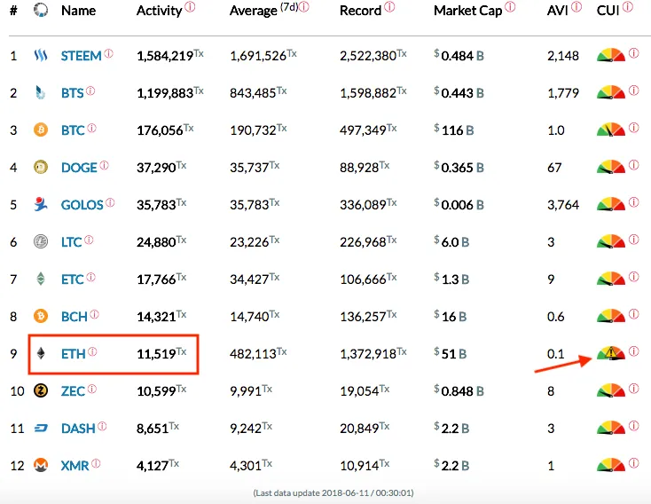Screen dimensions: 651x504
Task: Click the last data update timestamp
Action: pos(333,493)
